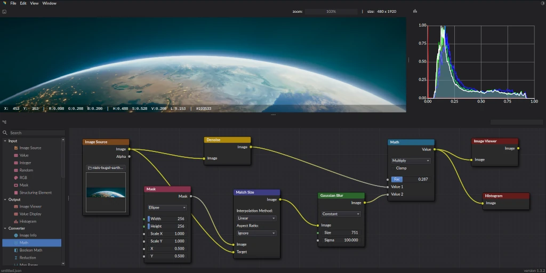
Task: Collapse the Output category in node list
Action: 5,199
